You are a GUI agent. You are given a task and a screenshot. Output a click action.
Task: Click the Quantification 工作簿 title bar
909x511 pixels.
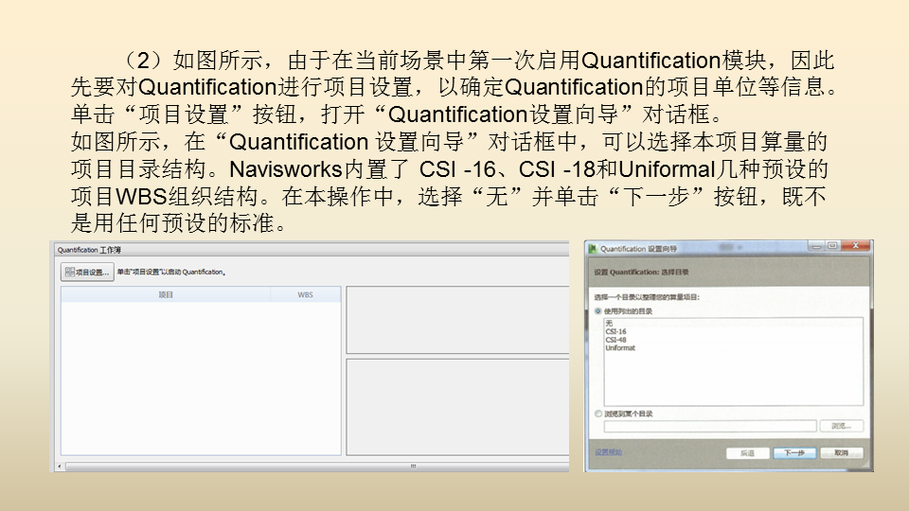click(x=312, y=250)
